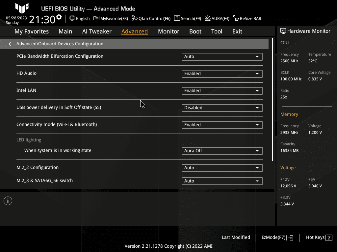Screen dimensions: 337x252
Task: Open the AURA(F4) lighting icon
Action: 208,18
